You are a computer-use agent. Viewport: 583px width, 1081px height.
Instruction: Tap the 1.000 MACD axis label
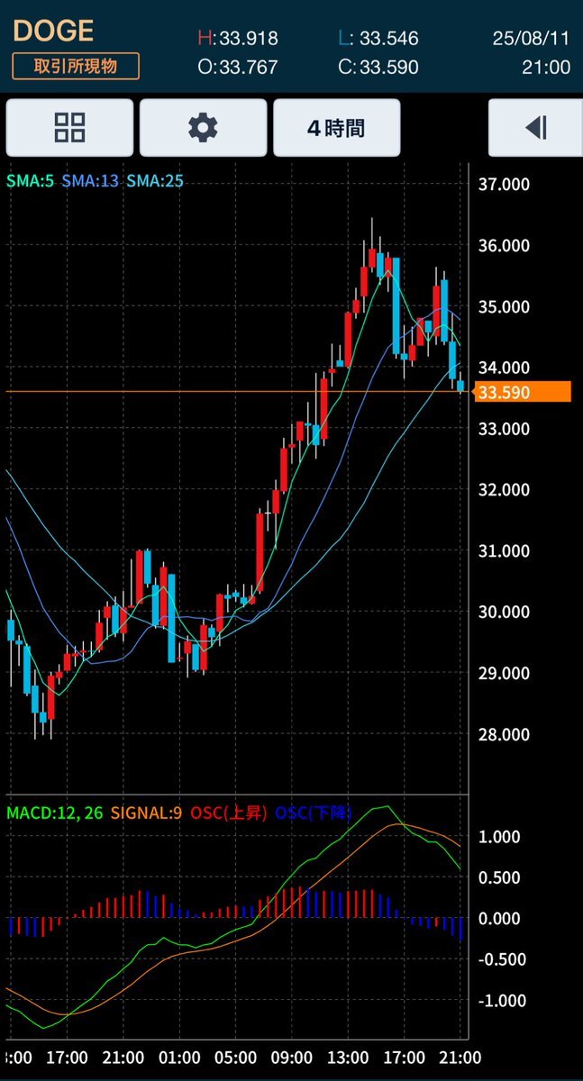coord(500,836)
